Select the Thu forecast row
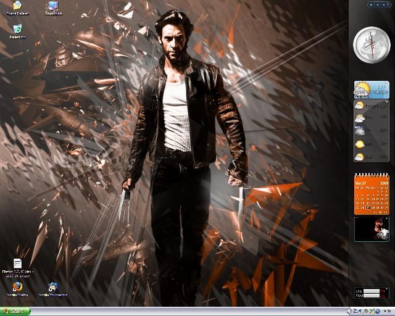The height and width of the screenshot is (316, 395). coord(372,118)
